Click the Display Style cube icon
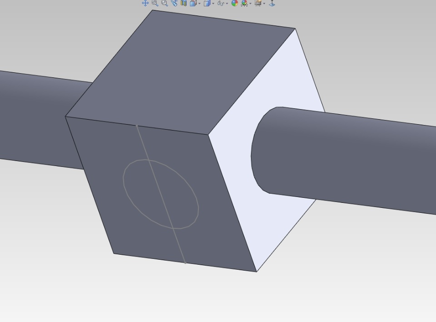The width and height of the screenshot is (436, 322). coord(207,3)
